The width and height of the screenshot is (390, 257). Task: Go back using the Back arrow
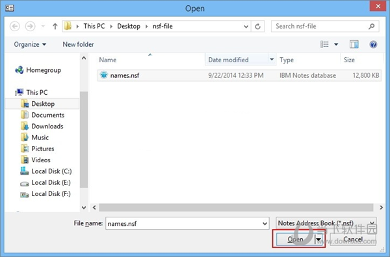point(15,27)
